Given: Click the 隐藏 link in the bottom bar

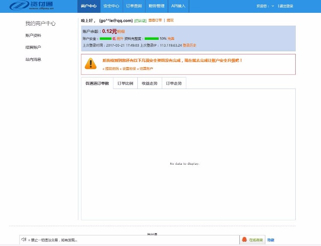Looking at the screenshot, I should (270, 240).
